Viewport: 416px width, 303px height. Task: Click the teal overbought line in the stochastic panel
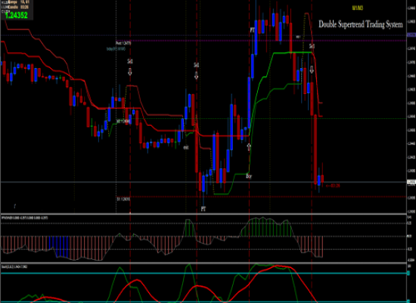click(x=203, y=273)
